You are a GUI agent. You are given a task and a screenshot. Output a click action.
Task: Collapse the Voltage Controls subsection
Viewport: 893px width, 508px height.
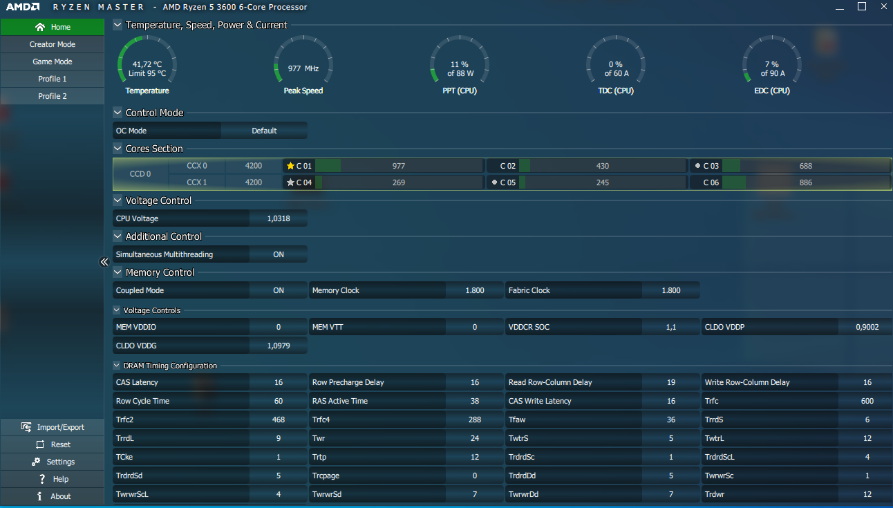(x=117, y=310)
